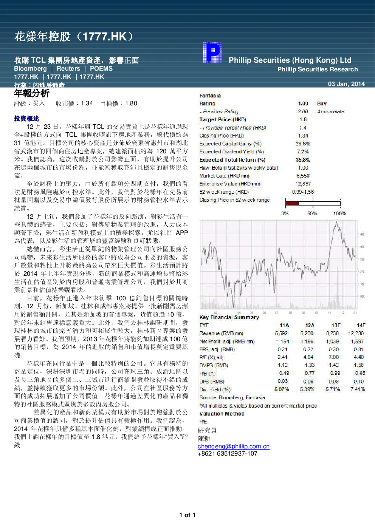Viewport: 375px width, 530px height.
Task: Click the Expected Dividend Yield (%) label
Action: tap(232, 151)
